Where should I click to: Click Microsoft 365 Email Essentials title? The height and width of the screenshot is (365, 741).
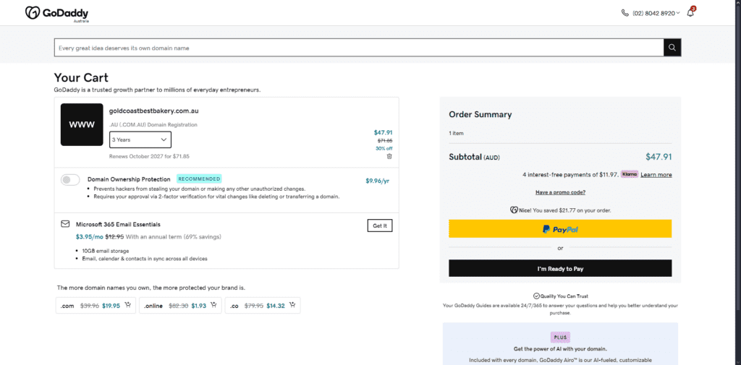pyautogui.click(x=118, y=224)
